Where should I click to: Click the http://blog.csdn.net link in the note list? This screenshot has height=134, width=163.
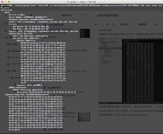point(57,33)
